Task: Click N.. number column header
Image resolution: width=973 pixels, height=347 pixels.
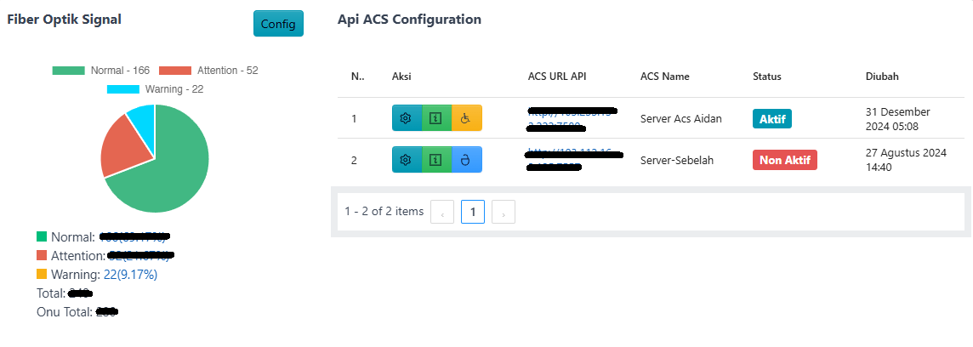Action: click(357, 77)
